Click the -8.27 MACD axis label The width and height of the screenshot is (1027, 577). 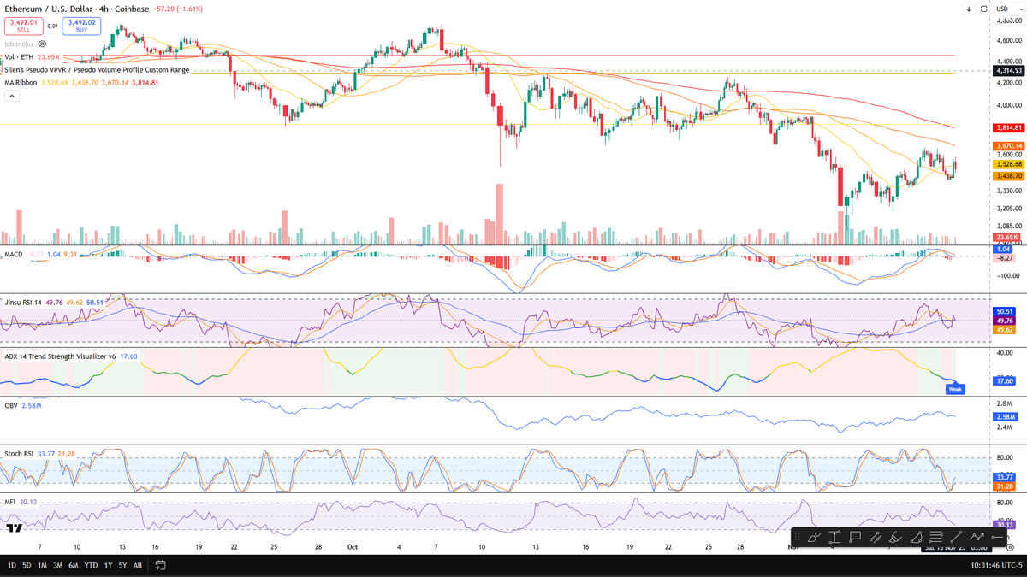click(1004, 257)
